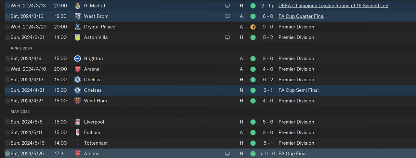The height and width of the screenshot is (158, 416).
Task: Collapse the MAY 2024 month section
Action: [x=20, y=112]
